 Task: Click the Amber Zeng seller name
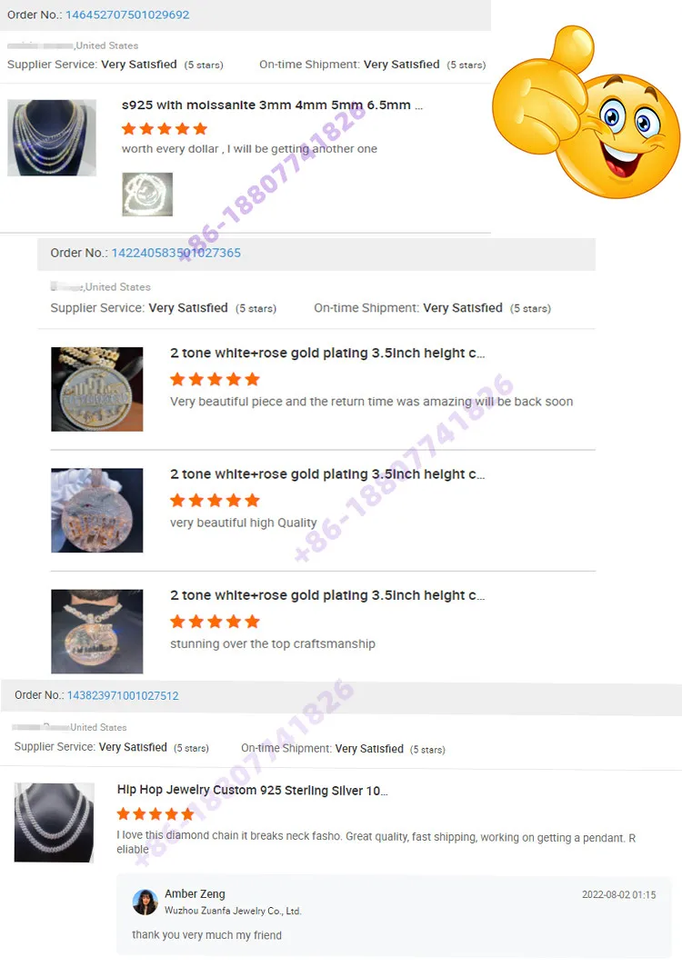[195, 894]
